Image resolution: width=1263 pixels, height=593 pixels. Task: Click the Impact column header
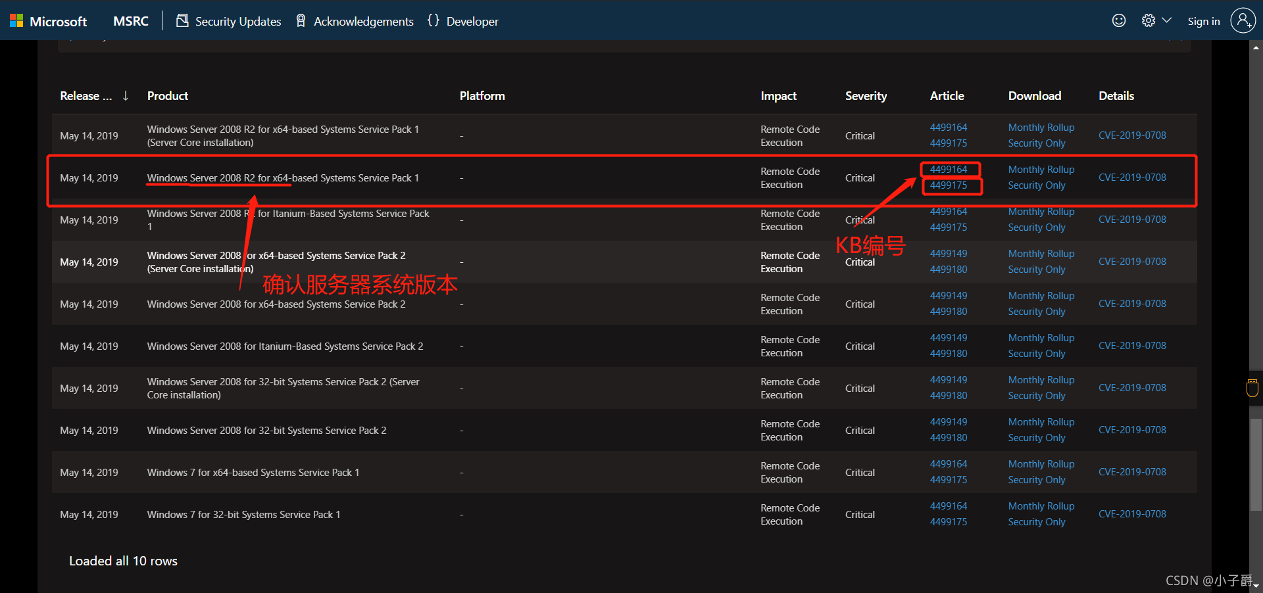tap(778, 96)
